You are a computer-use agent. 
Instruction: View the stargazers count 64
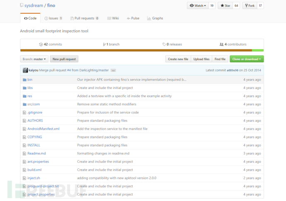tap(236, 6)
